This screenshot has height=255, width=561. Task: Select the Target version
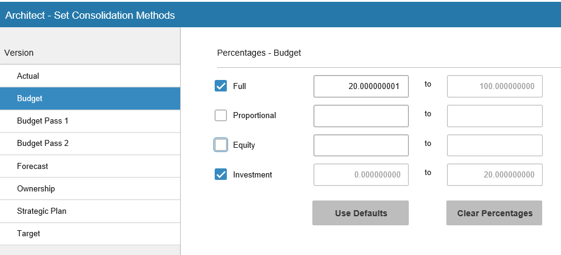pyautogui.click(x=90, y=234)
